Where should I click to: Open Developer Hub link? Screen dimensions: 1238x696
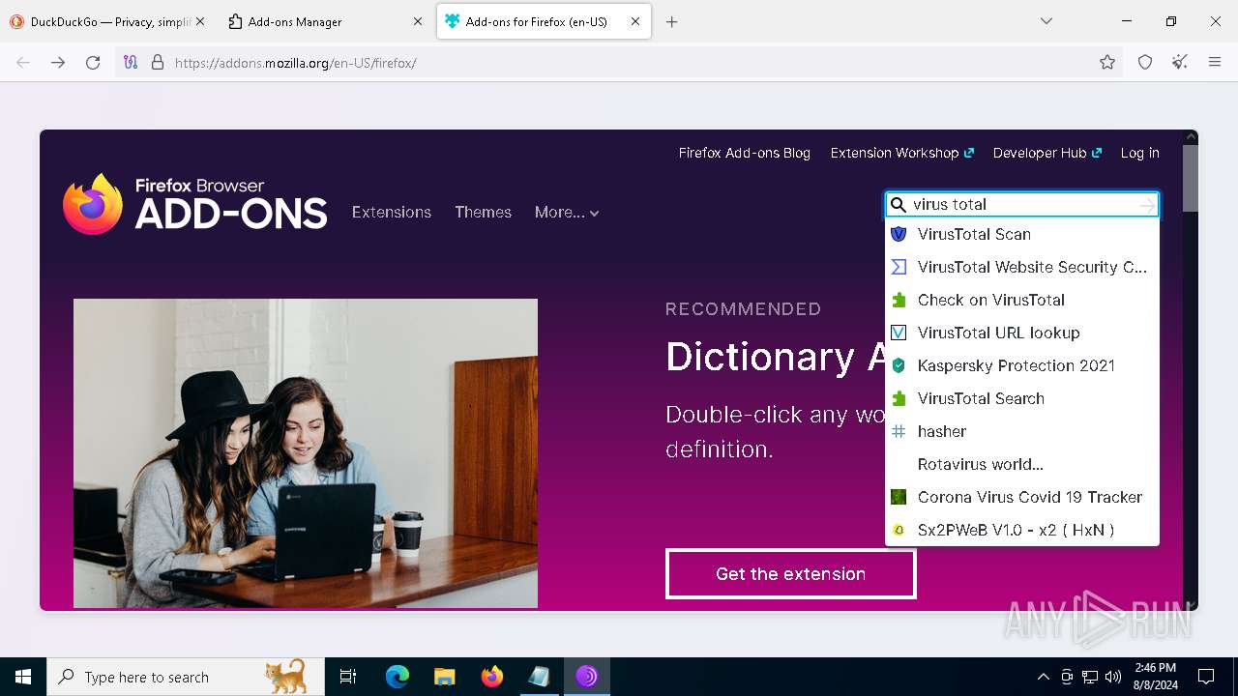click(1047, 153)
